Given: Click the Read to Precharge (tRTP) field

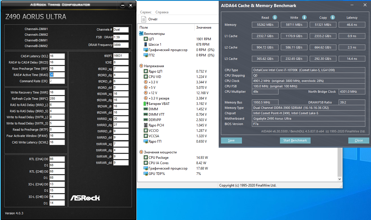Looking at the screenshot, I should (57, 130).
